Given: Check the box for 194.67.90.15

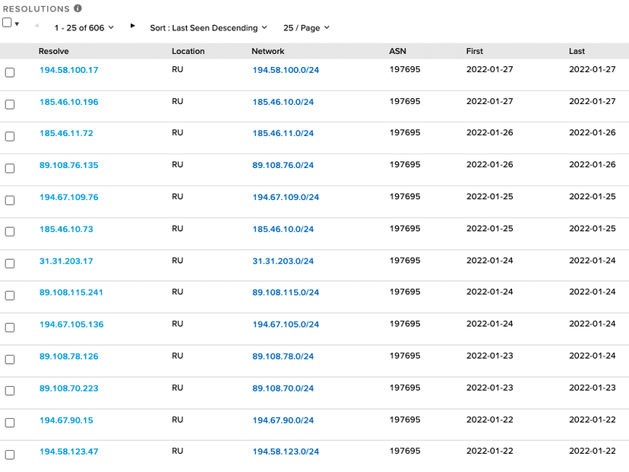Looking at the screenshot, I should tap(10, 423).
